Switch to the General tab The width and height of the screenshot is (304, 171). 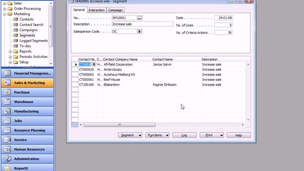[x=79, y=10]
